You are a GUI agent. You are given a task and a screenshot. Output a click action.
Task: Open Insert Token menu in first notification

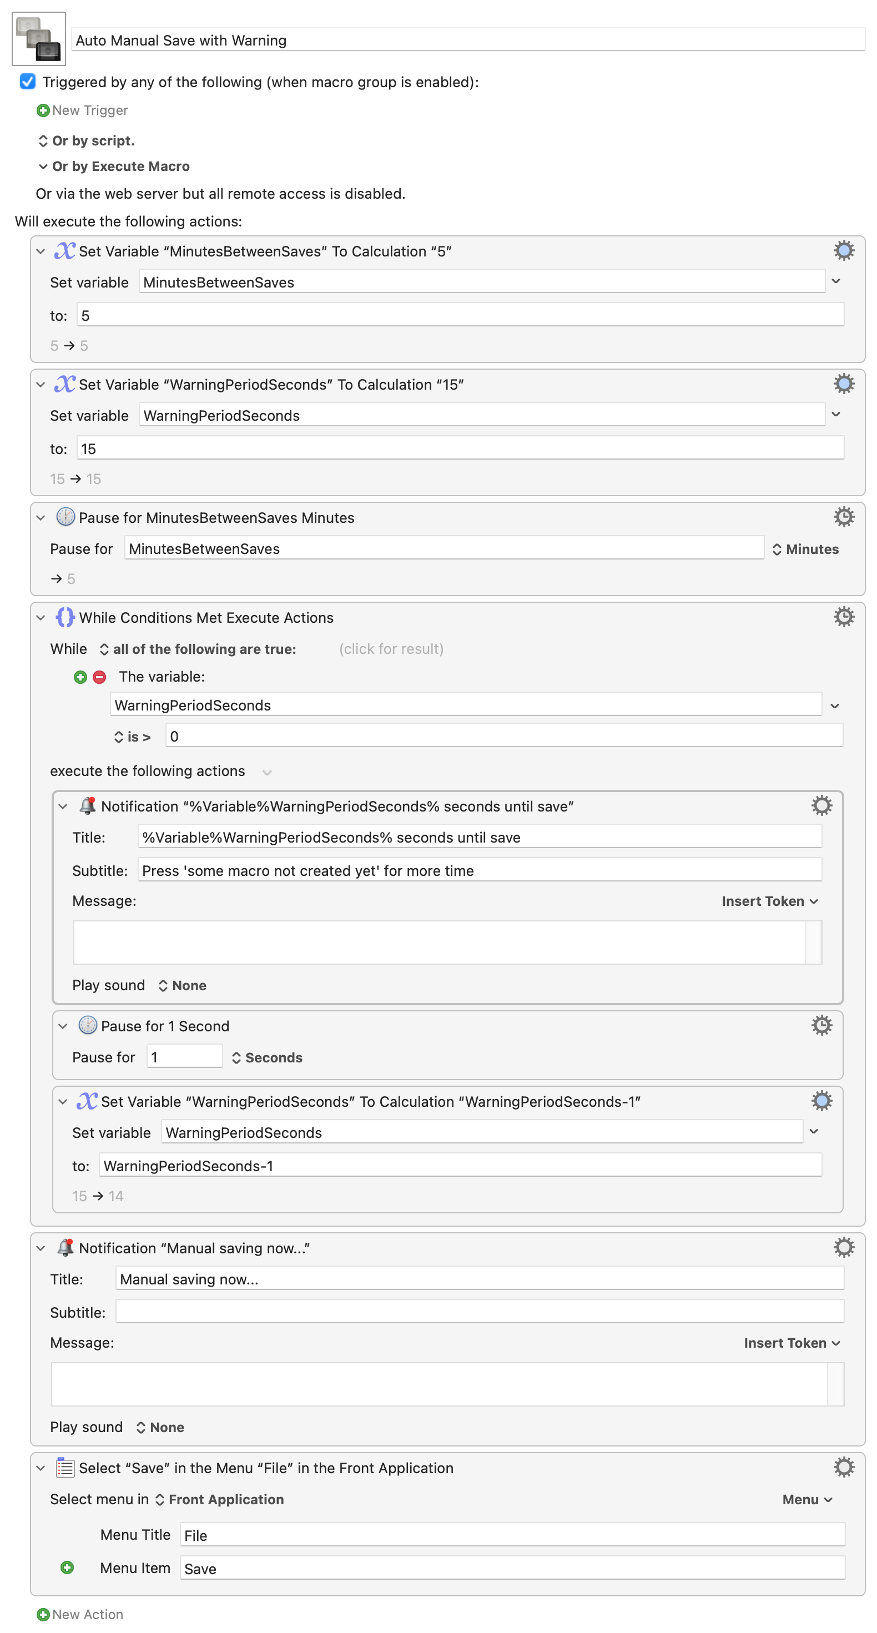coord(769,901)
